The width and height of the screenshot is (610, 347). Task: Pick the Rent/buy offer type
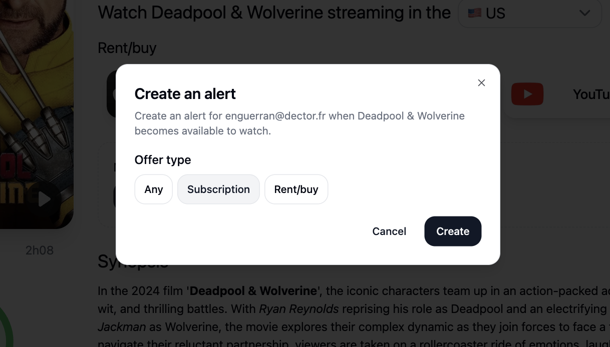[x=296, y=189]
